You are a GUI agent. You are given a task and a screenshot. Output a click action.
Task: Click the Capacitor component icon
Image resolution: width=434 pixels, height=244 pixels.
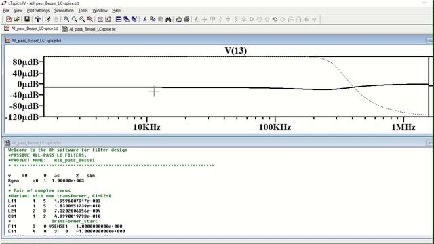pos(228,19)
